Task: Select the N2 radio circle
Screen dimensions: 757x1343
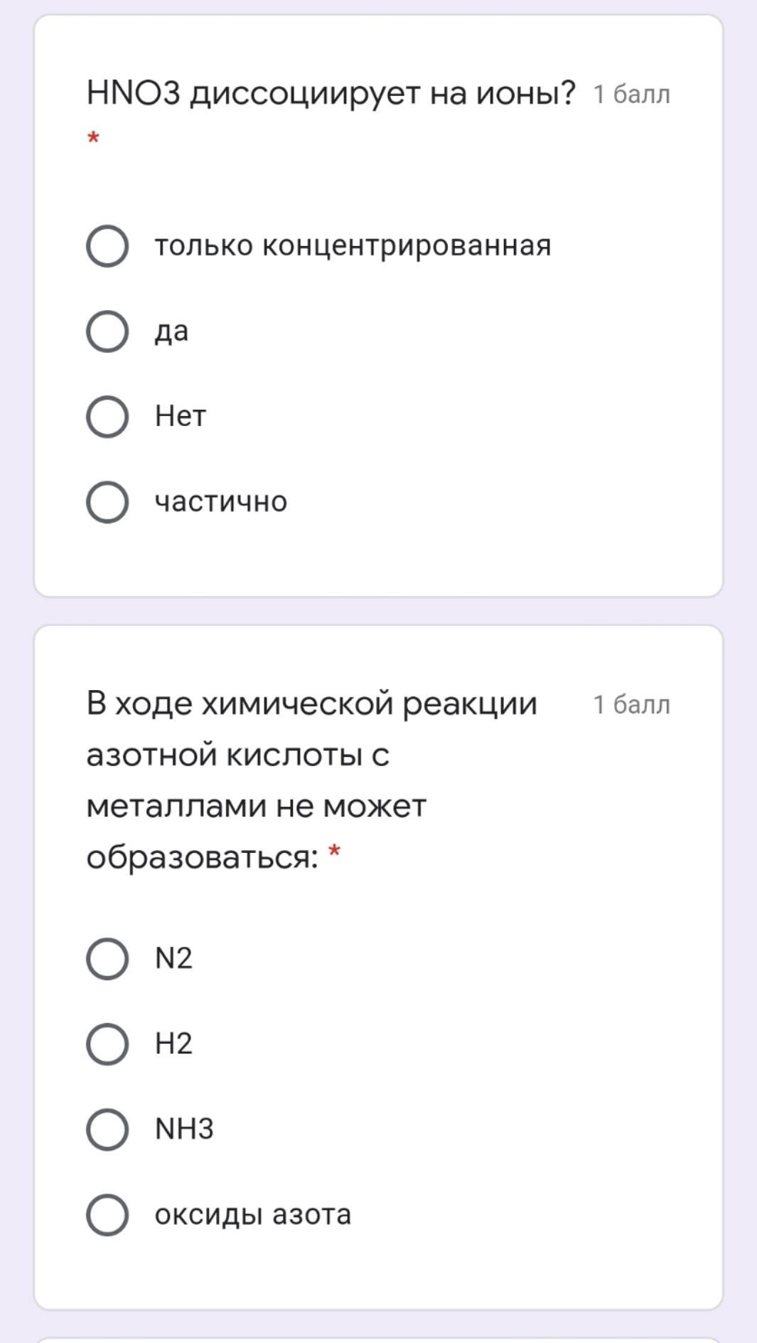Action: [x=107, y=959]
